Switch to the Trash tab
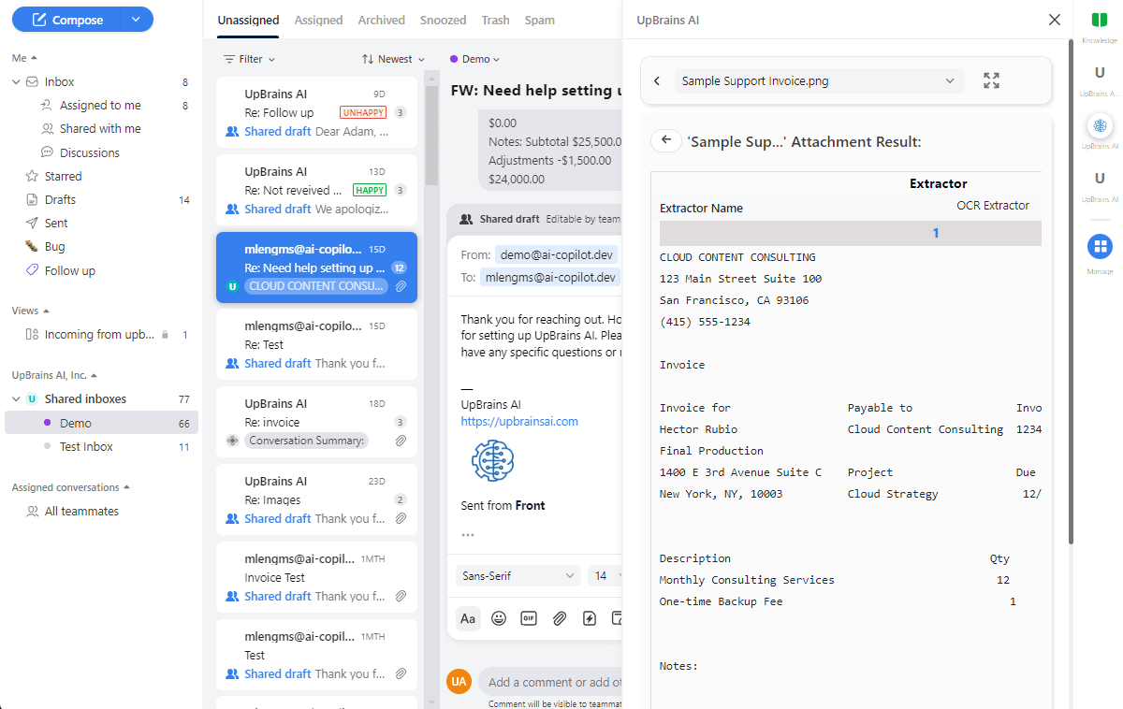The height and width of the screenshot is (709, 1123). [x=496, y=20]
